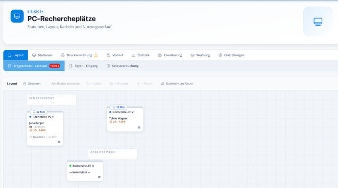This screenshot has width=338, height=188.
Task: Open the Statistik tab
Action: [141, 55]
